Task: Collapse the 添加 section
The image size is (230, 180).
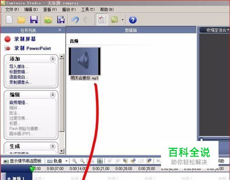Action: pos(52,59)
